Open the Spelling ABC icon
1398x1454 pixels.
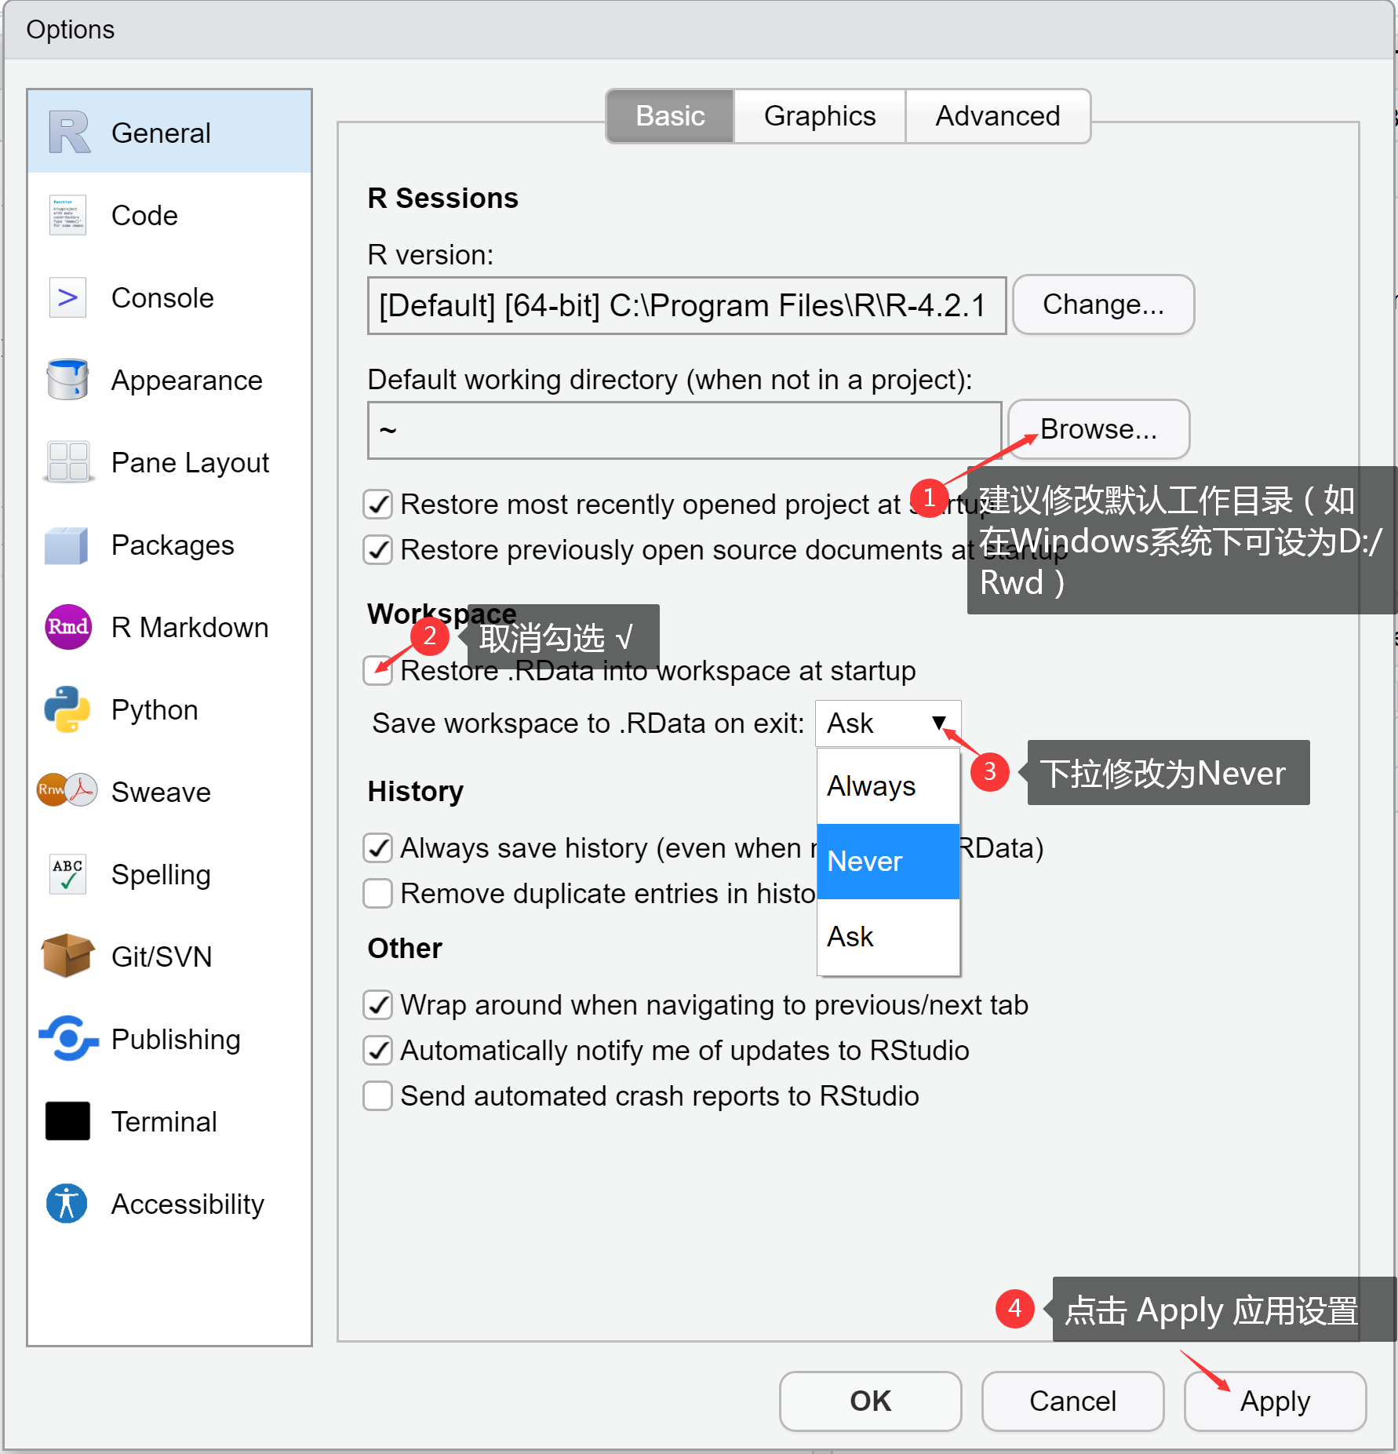(67, 874)
